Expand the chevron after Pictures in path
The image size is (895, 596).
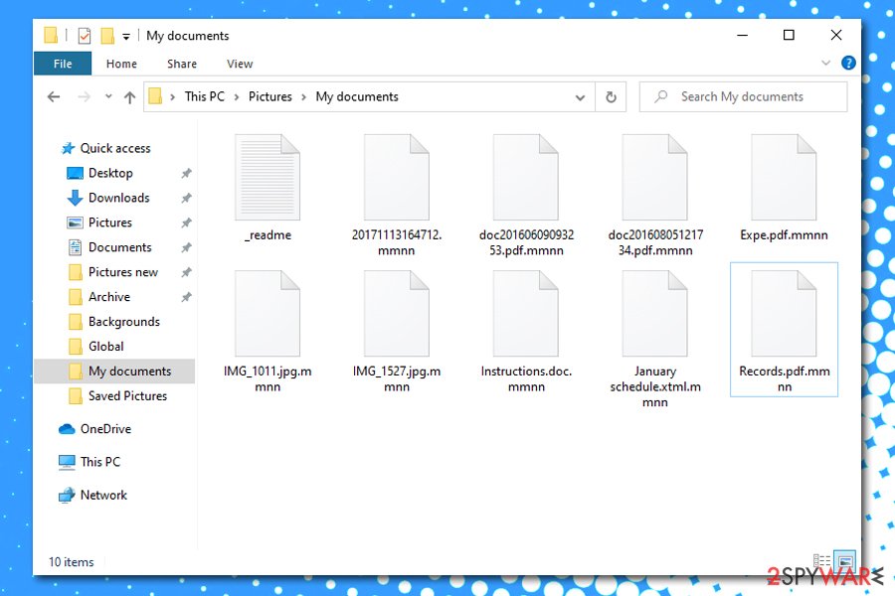303,97
